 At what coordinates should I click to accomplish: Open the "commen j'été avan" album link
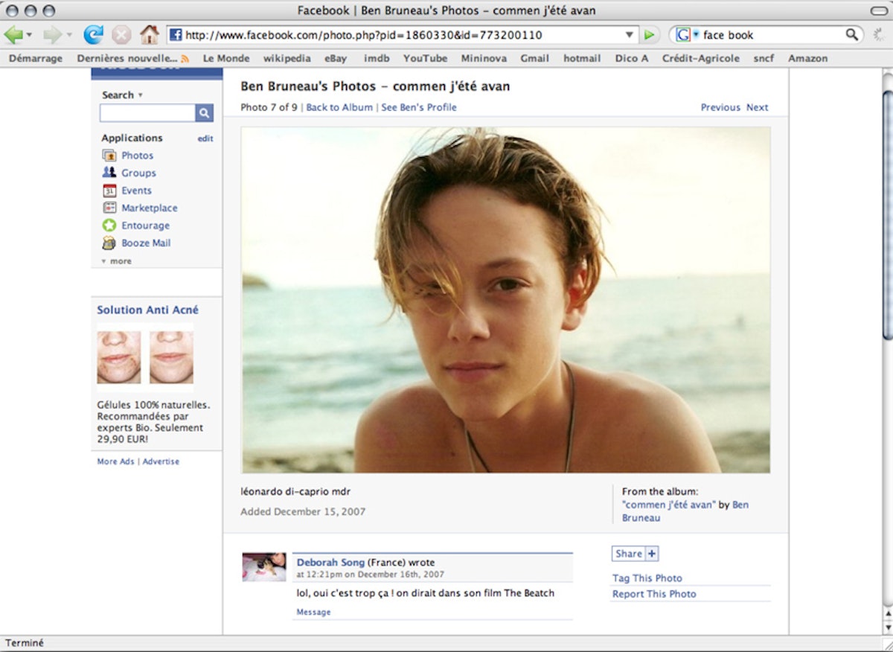[669, 505]
